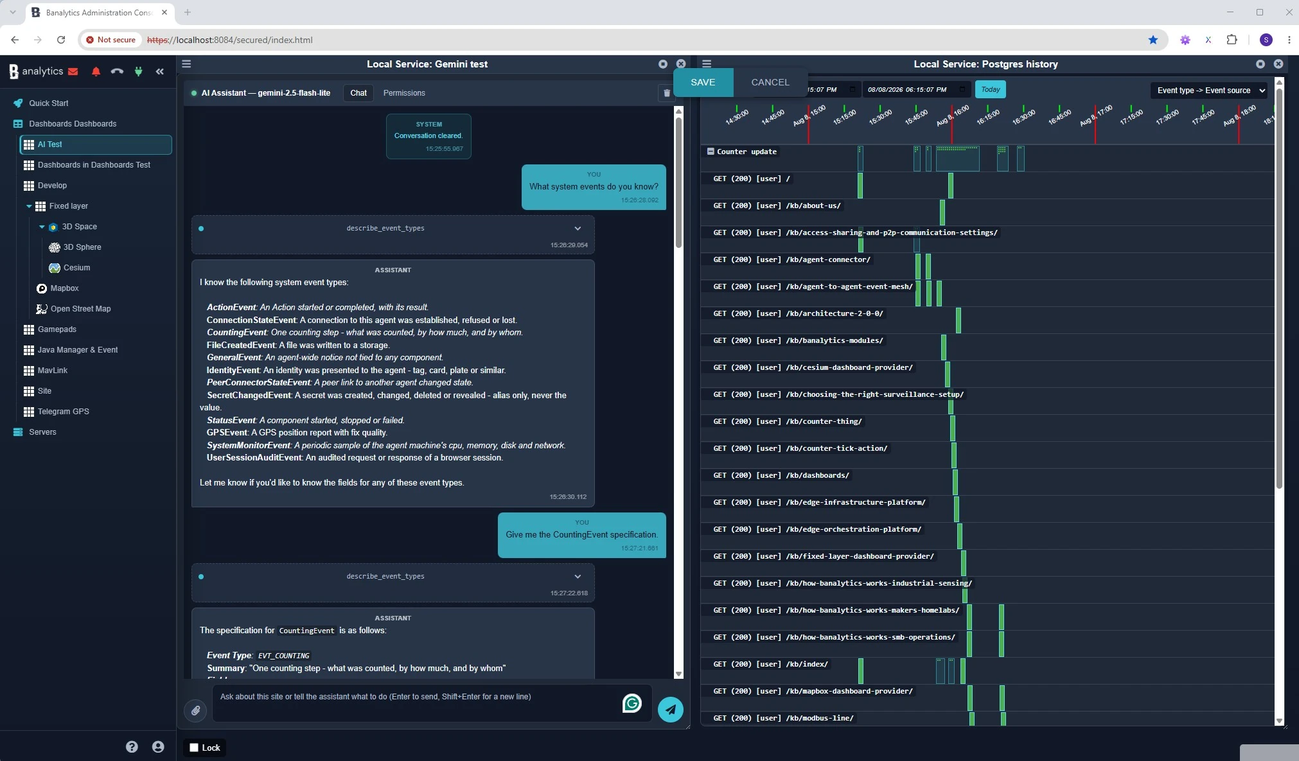Click the SAVE button
Viewport: 1299px width, 761px height.
pos(703,82)
